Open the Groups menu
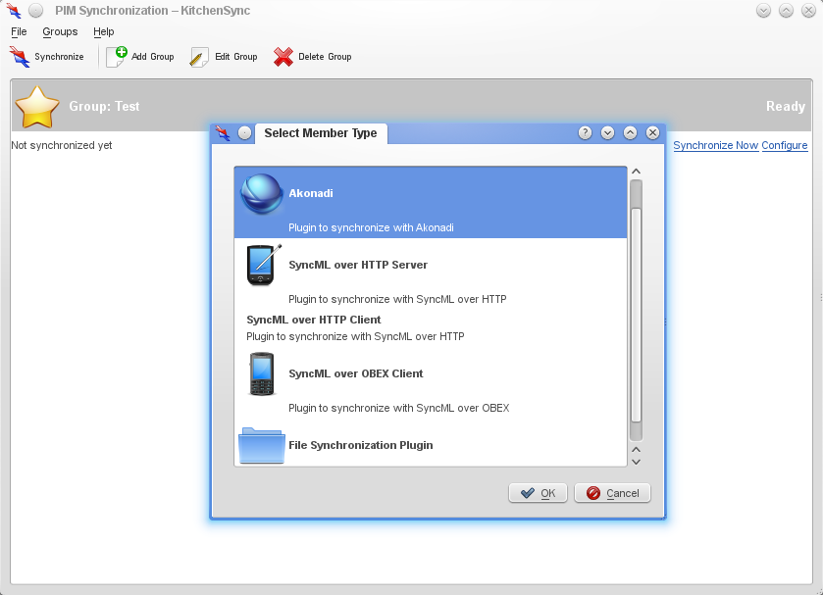Screen dimensions: 823x595 [60, 32]
